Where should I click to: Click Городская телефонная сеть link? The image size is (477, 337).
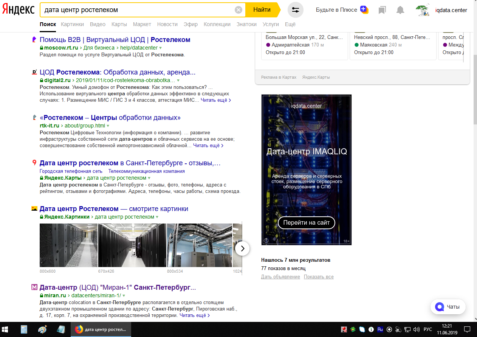71,171
